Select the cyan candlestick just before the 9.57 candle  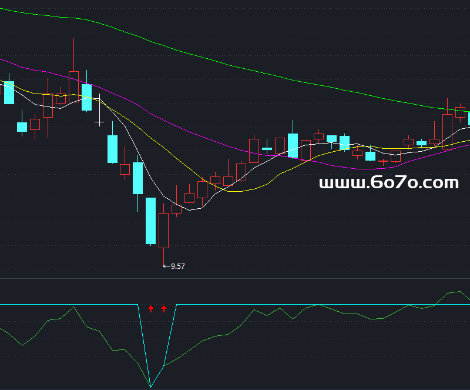[x=151, y=221]
